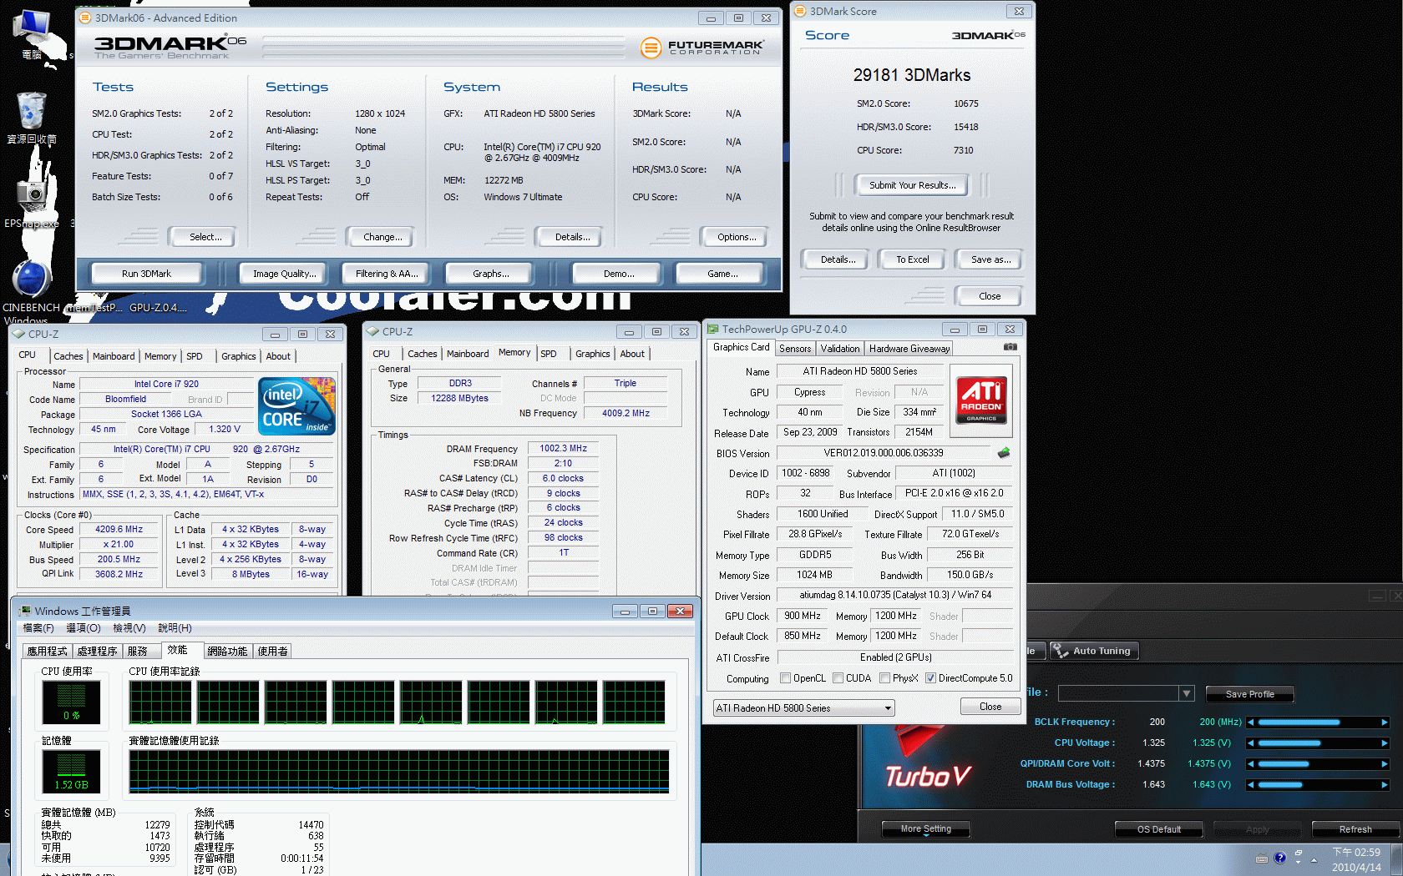Viewport: 1403px width, 876px height.
Task: Click the help question mark tray icon
Action: [1280, 858]
